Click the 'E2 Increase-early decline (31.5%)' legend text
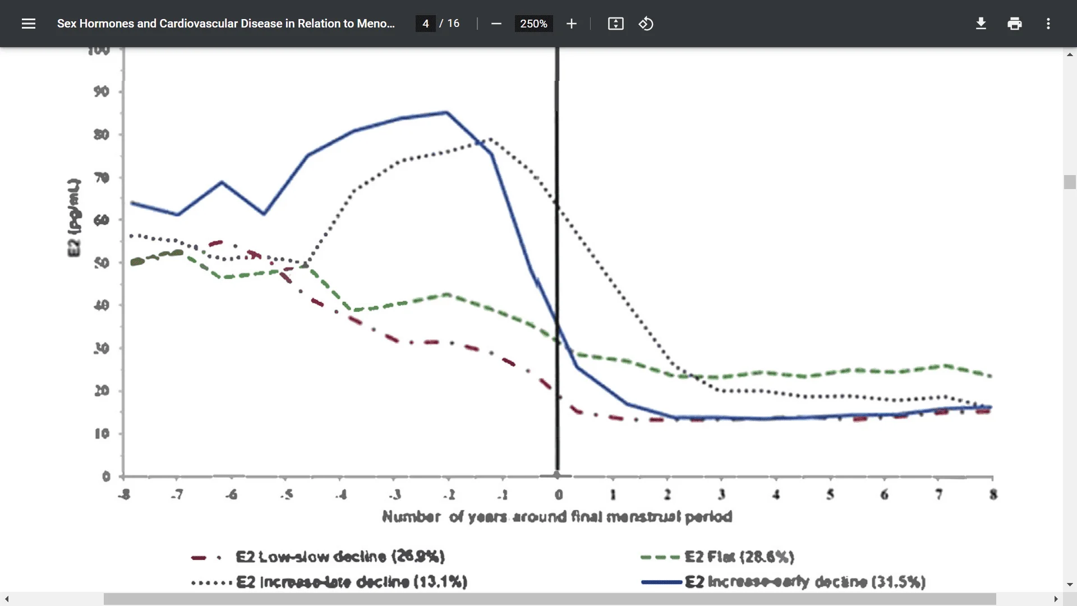This screenshot has width=1077, height=606. pos(805,582)
